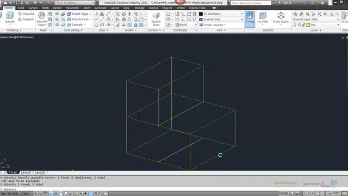Click the Plot printer icon
The image size is (348, 196).
click(35, 3)
